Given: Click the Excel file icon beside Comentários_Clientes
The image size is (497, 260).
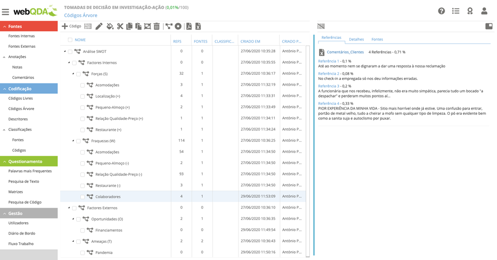Looking at the screenshot, I should 321,52.
